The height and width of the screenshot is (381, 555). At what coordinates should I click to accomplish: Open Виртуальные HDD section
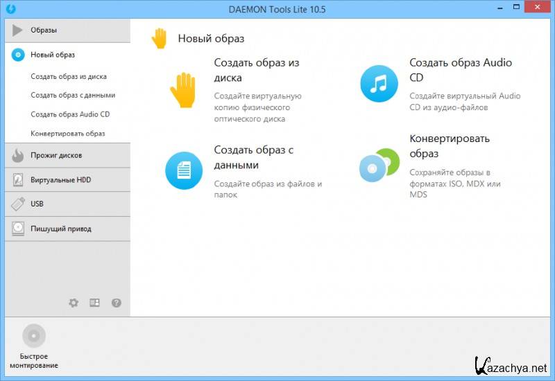(x=67, y=180)
